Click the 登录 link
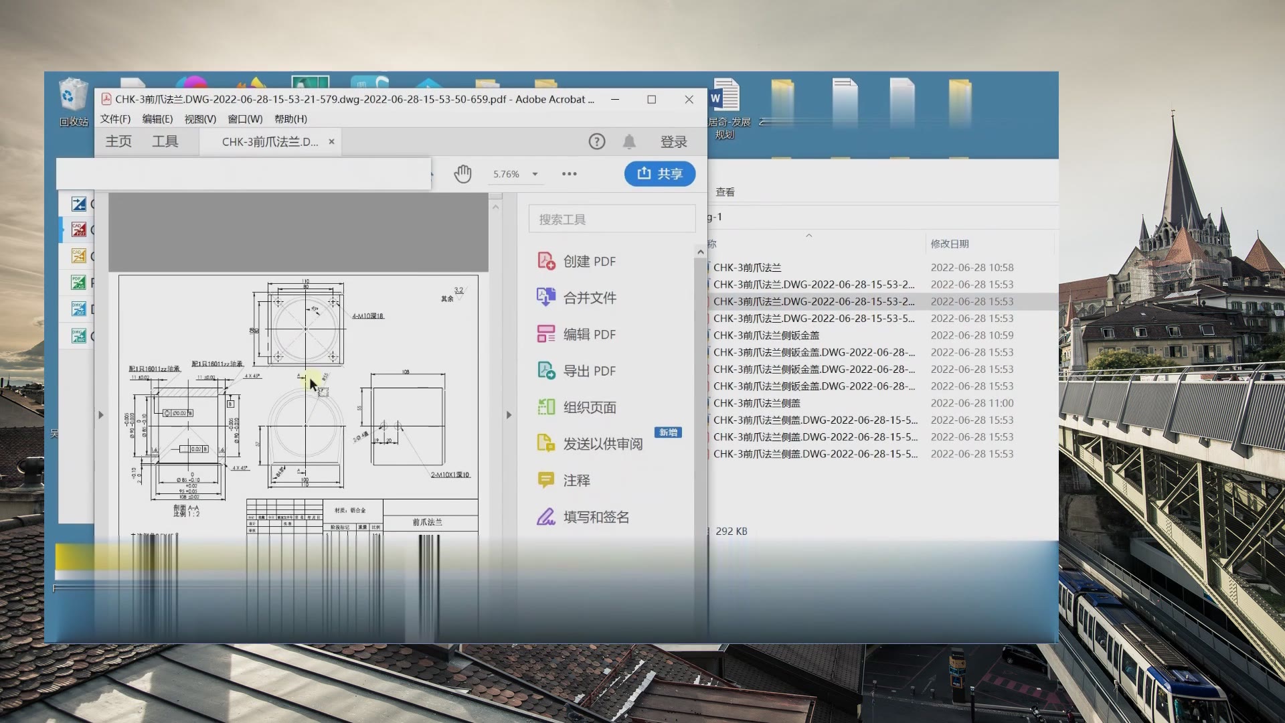This screenshot has height=723, width=1285. tap(674, 141)
